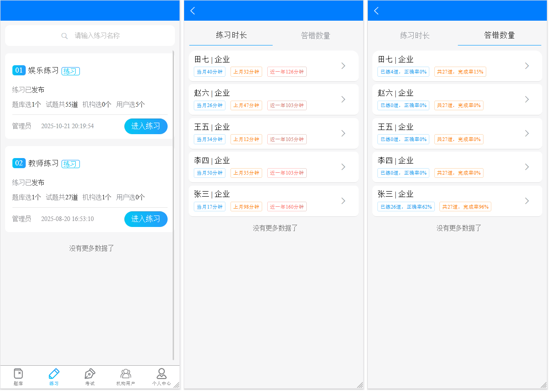Image resolution: width=551 pixels, height=391 pixels.
Task: Tap the back arrow on the 练习时长 screen
Action: [x=192, y=10]
